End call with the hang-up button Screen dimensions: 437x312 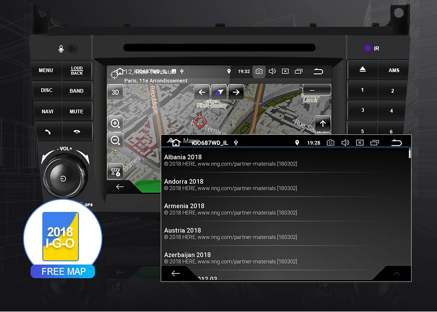[x=77, y=132]
